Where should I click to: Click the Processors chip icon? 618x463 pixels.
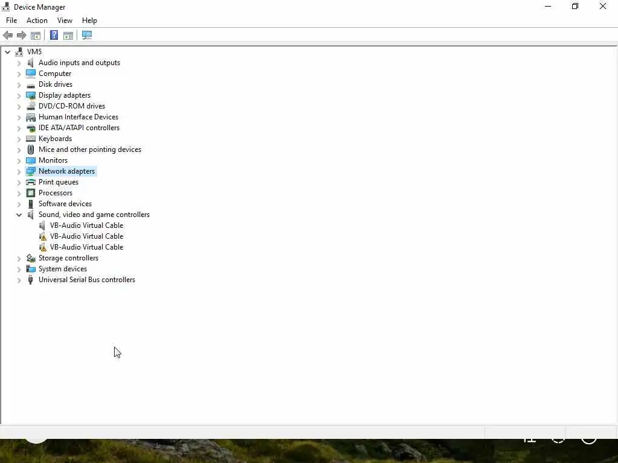(x=31, y=193)
